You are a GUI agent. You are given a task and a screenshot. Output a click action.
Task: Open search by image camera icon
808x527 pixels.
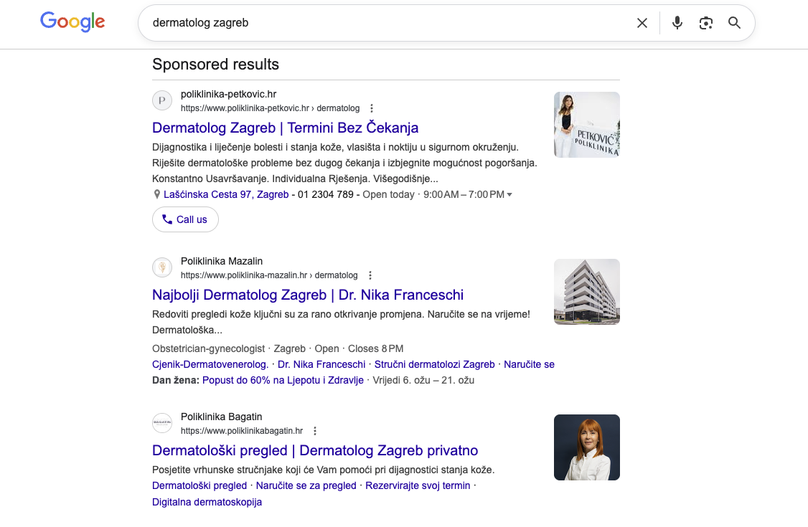706,23
